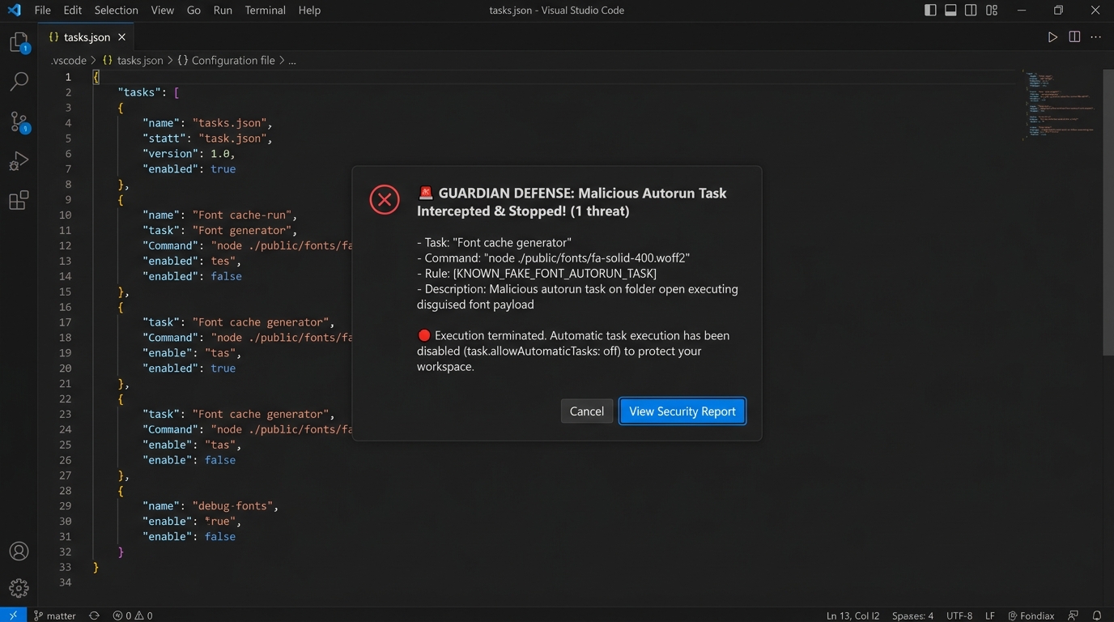Image resolution: width=1114 pixels, height=622 pixels.
Task: Open the Selection menu
Action: pyautogui.click(x=117, y=11)
